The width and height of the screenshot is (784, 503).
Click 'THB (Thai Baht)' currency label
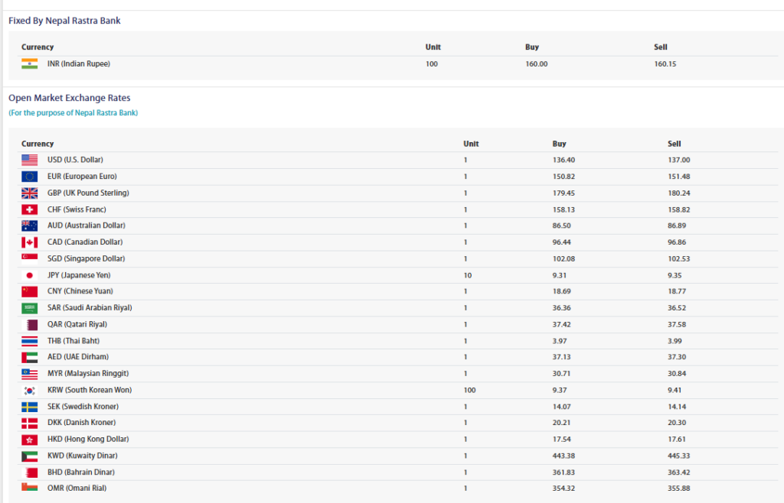(73, 341)
